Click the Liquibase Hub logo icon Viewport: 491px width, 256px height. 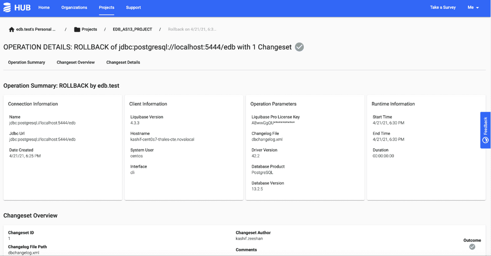click(7, 8)
